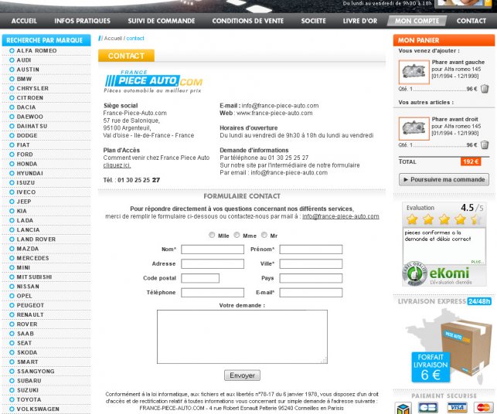This screenshot has height=414, width=497.
Task: Open Livre d'Or menu item
Action: point(360,21)
